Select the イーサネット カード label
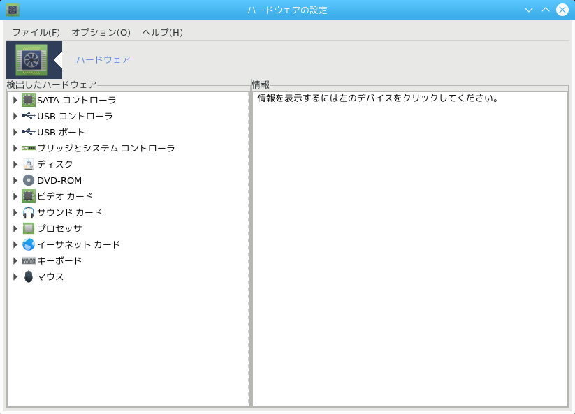The height and width of the screenshot is (414, 575). pos(79,245)
